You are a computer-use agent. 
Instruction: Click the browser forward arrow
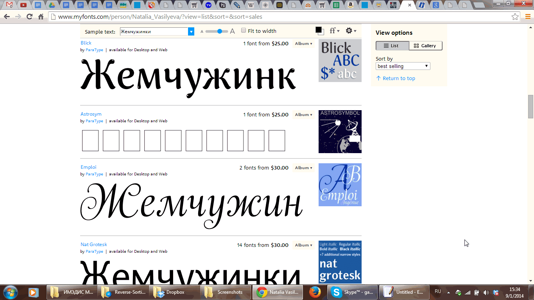coord(18,17)
